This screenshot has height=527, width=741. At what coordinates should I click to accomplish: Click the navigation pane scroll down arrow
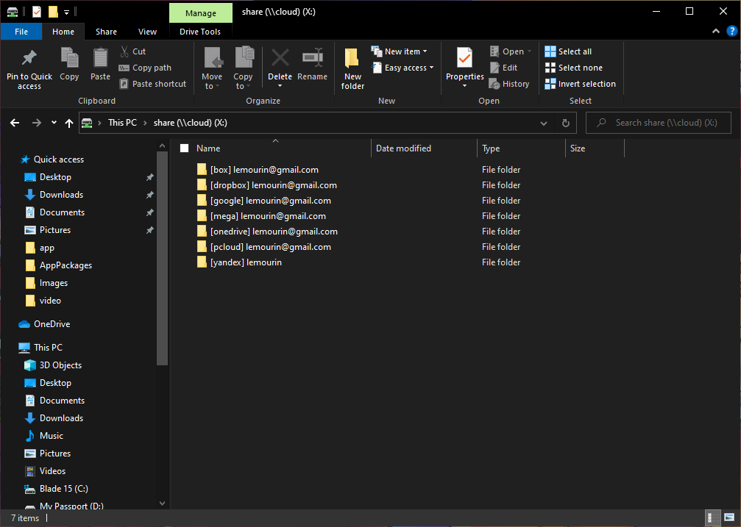point(162,503)
